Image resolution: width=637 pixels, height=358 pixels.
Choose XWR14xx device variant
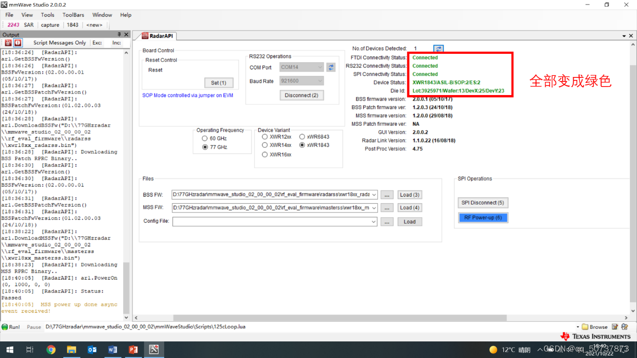[x=265, y=145]
